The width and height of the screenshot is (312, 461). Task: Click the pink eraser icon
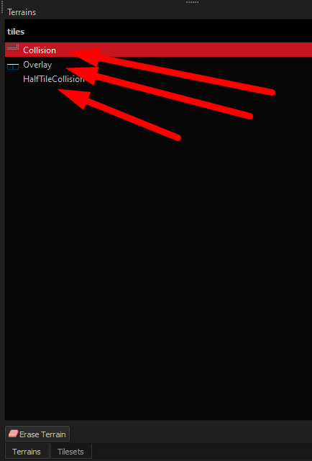point(13,434)
